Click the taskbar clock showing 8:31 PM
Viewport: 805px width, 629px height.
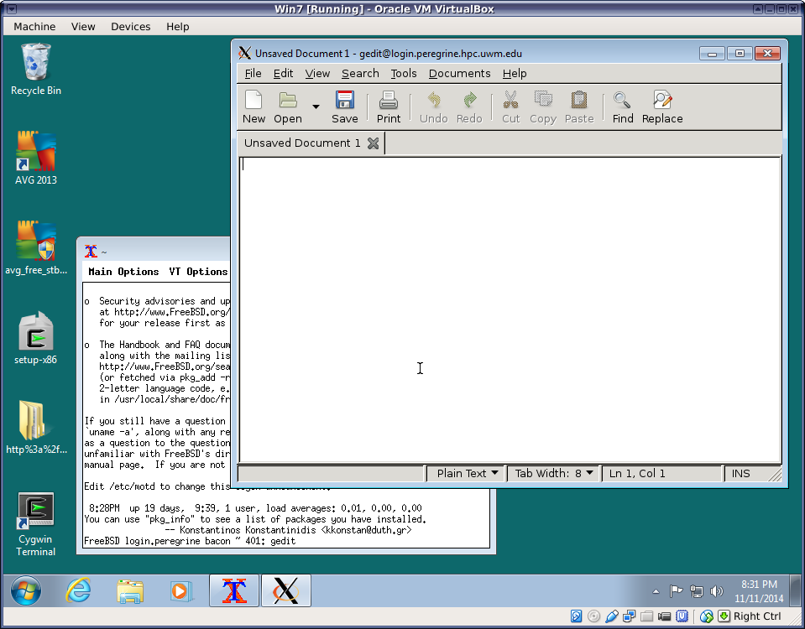coord(759,591)
